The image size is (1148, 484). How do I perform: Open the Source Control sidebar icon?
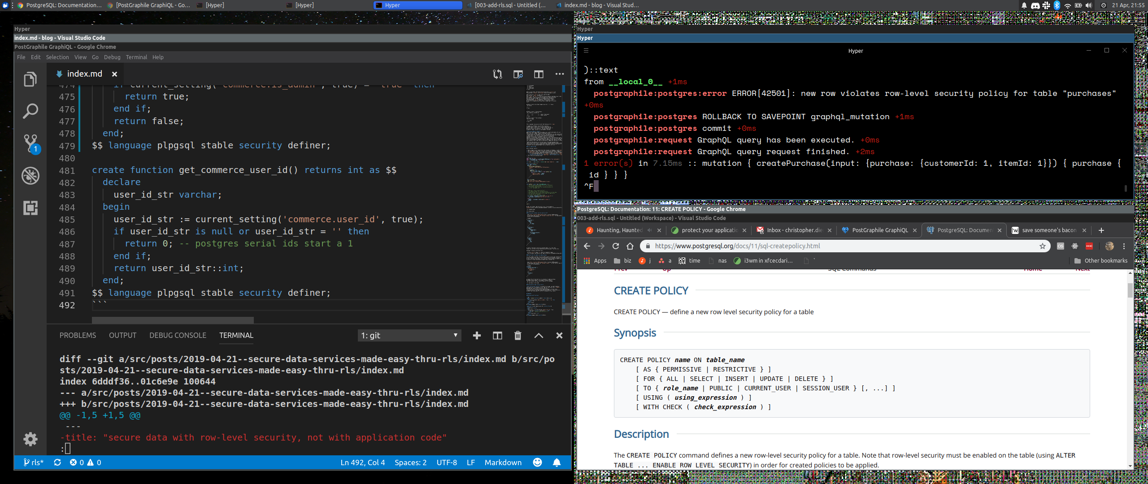point(30,143)
